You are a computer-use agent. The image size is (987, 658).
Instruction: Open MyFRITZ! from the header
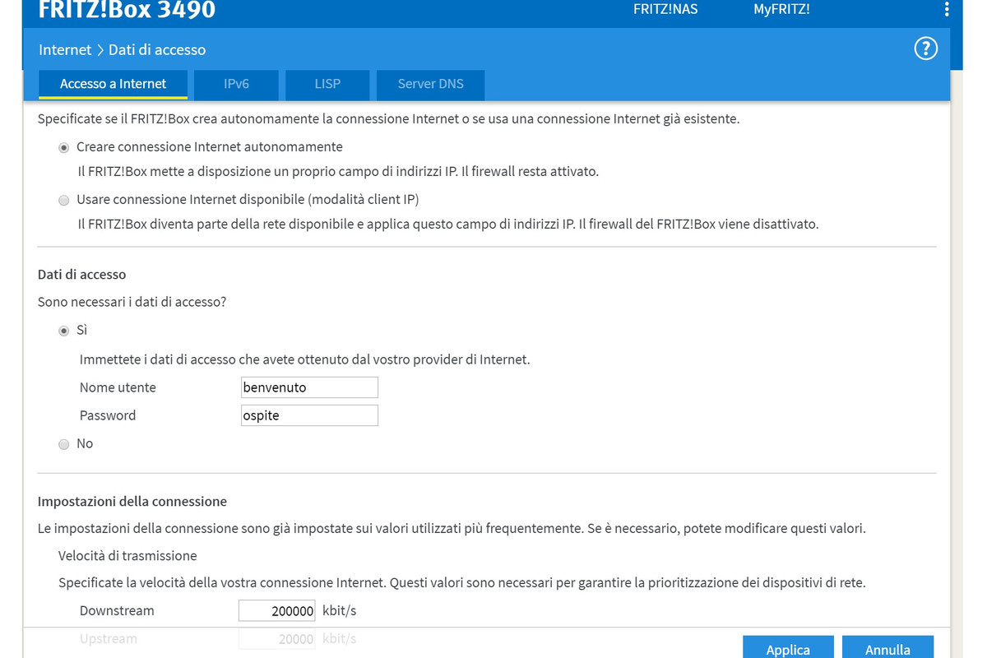point(781,10)
